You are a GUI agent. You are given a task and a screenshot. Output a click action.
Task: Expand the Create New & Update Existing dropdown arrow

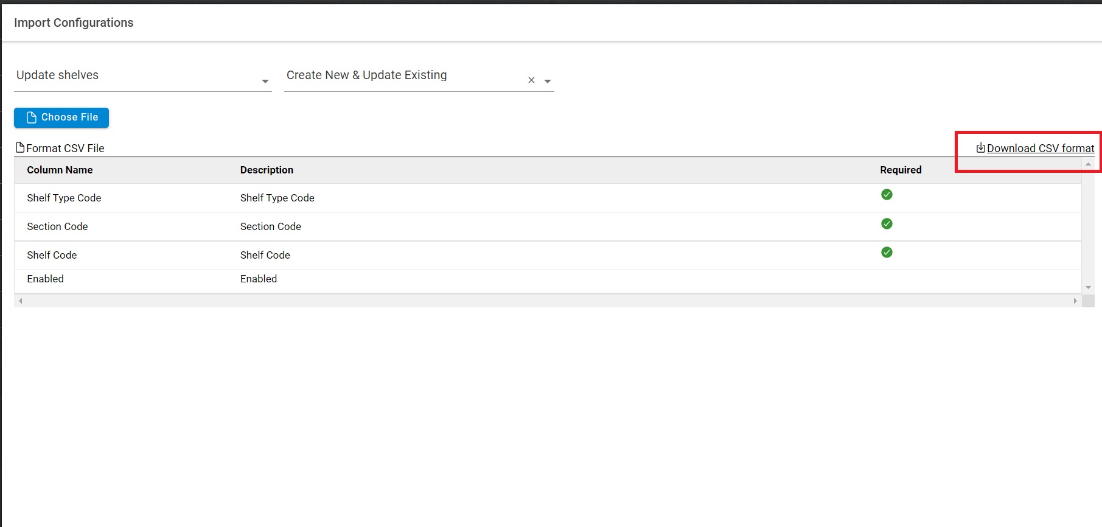548,82
